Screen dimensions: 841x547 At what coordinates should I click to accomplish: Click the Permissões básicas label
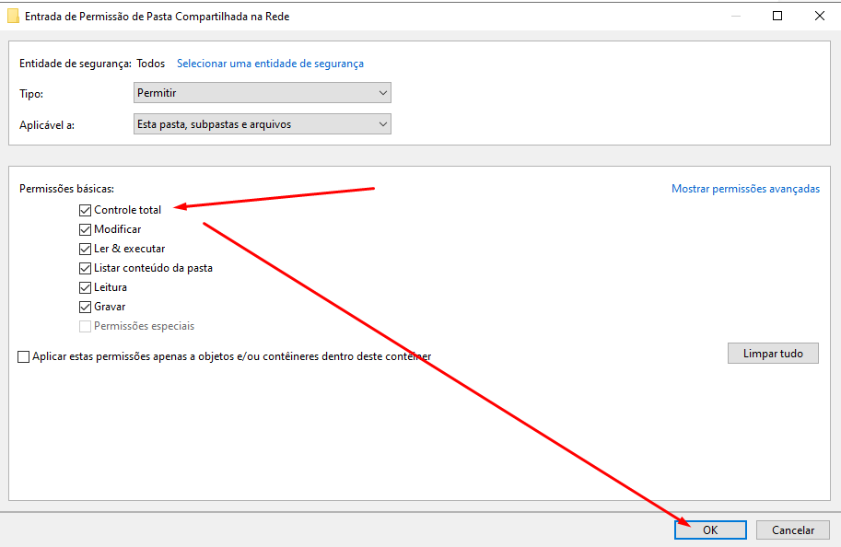pyautogui.click(x=66, y=189)
